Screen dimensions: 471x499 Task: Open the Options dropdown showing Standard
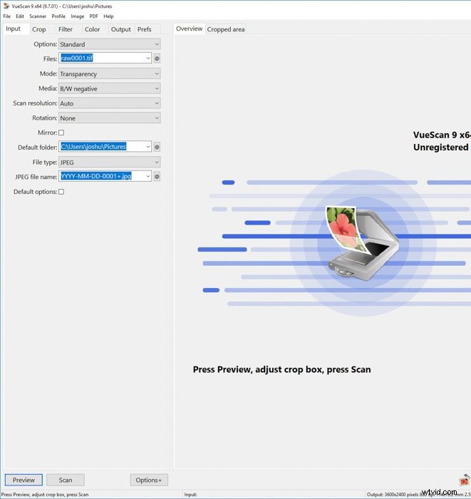(110, 44)
